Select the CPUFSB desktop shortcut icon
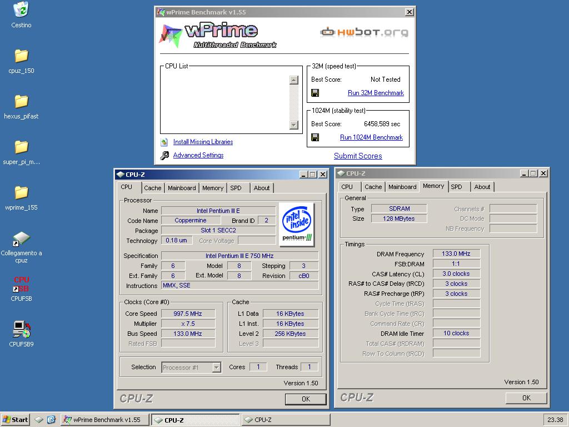The height and width of the screenshot is (427, 569). (x=21, y=285)
